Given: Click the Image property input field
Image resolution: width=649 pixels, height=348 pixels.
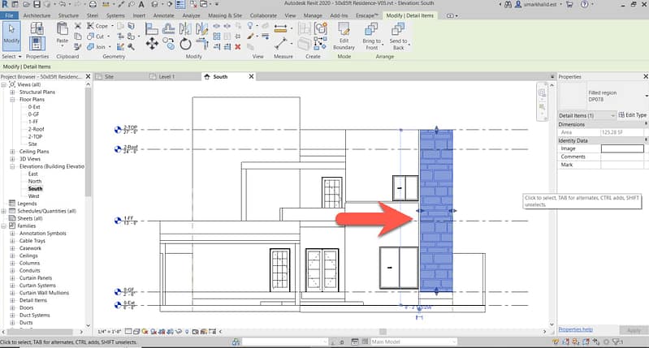Looking at the screenshot, I should [x=621, y=148].
